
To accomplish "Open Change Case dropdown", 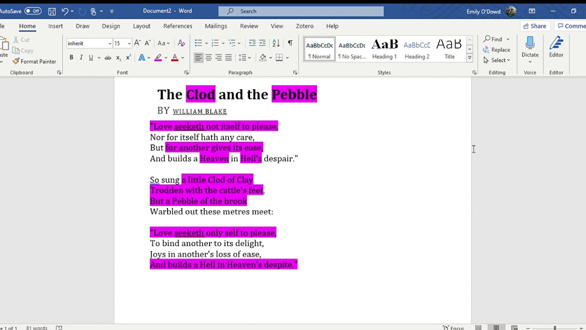I will click(x=163, y=43).
